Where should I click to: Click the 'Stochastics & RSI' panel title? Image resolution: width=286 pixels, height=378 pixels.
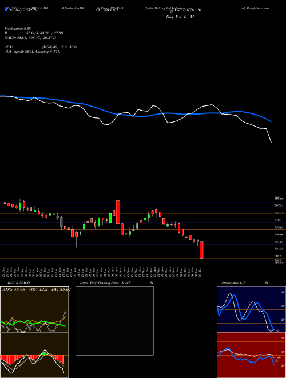245,283
